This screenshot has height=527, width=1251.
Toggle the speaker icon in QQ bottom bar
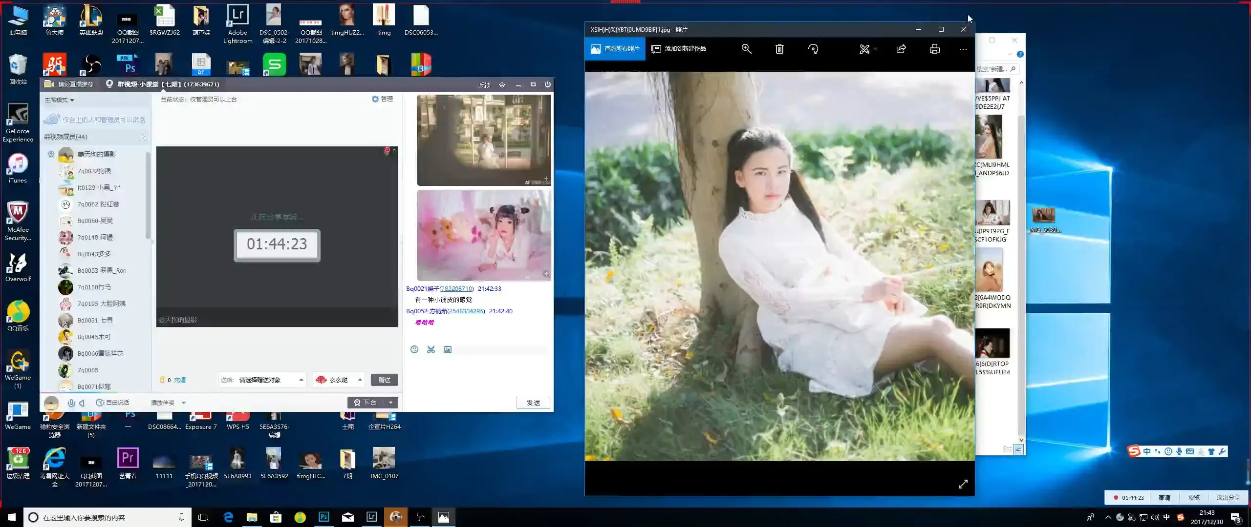(82, 403)
